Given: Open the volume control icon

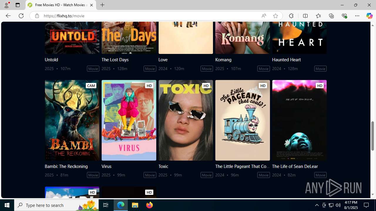Looking at the screenshot, I should (338, 205).
